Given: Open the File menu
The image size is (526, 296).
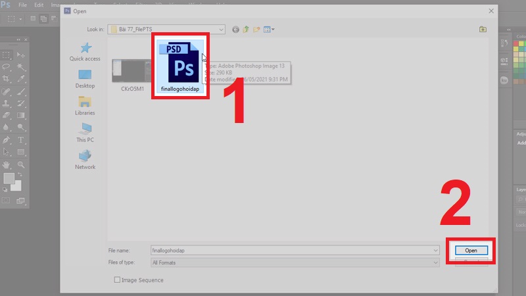Looking at the screenshot, I should [22, 5].
